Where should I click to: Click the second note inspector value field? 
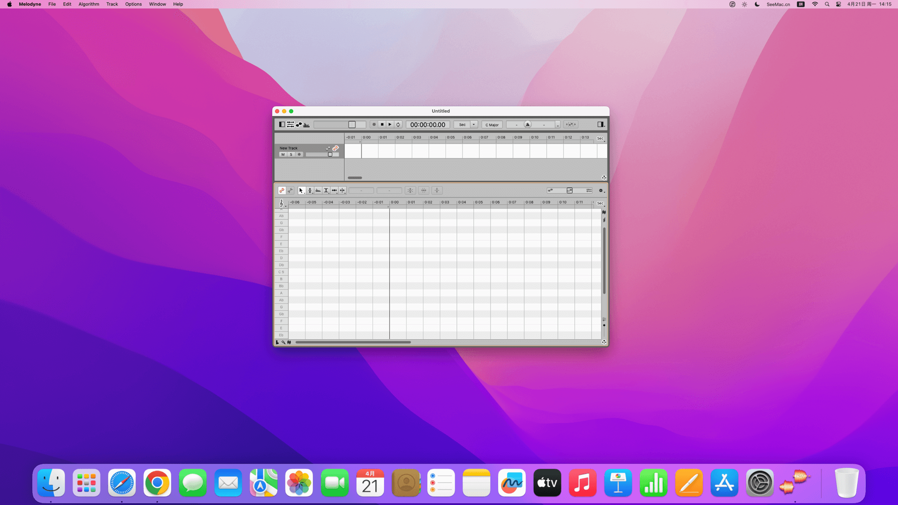pos(389,190)
